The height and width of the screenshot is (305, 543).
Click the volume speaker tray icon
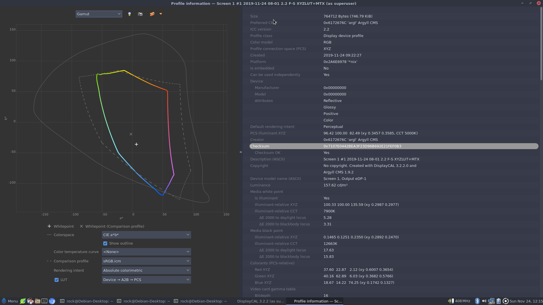click(x=484, y=301)
